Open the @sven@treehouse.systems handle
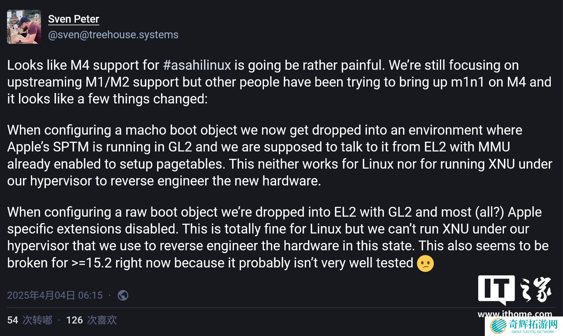The image size is (563, 336). tap(113, 35)
